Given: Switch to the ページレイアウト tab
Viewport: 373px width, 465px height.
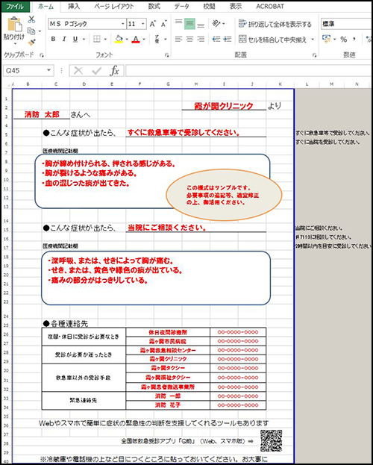Looking at the screenshot, I should 114,6.
